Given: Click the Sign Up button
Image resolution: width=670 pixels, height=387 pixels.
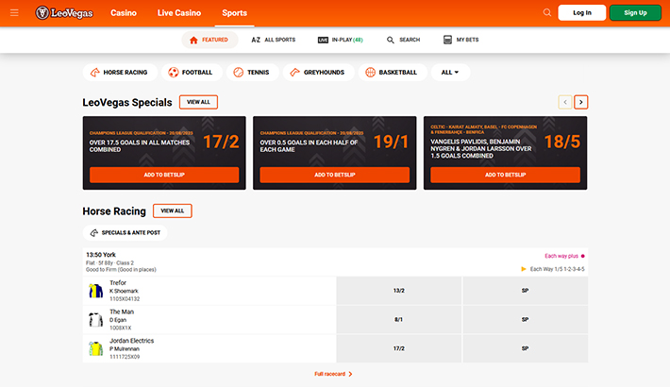Looking at the screenshot, I should (635, 13).
